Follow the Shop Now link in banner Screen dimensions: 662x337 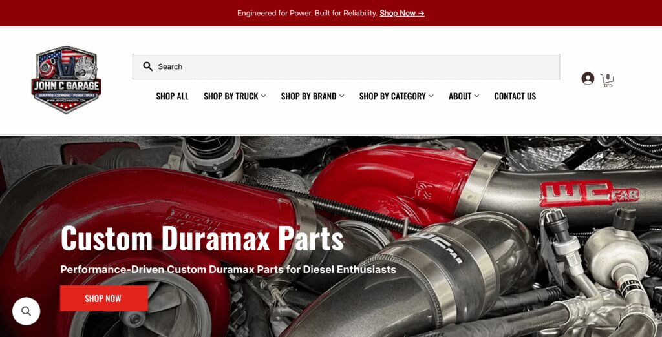402,13
